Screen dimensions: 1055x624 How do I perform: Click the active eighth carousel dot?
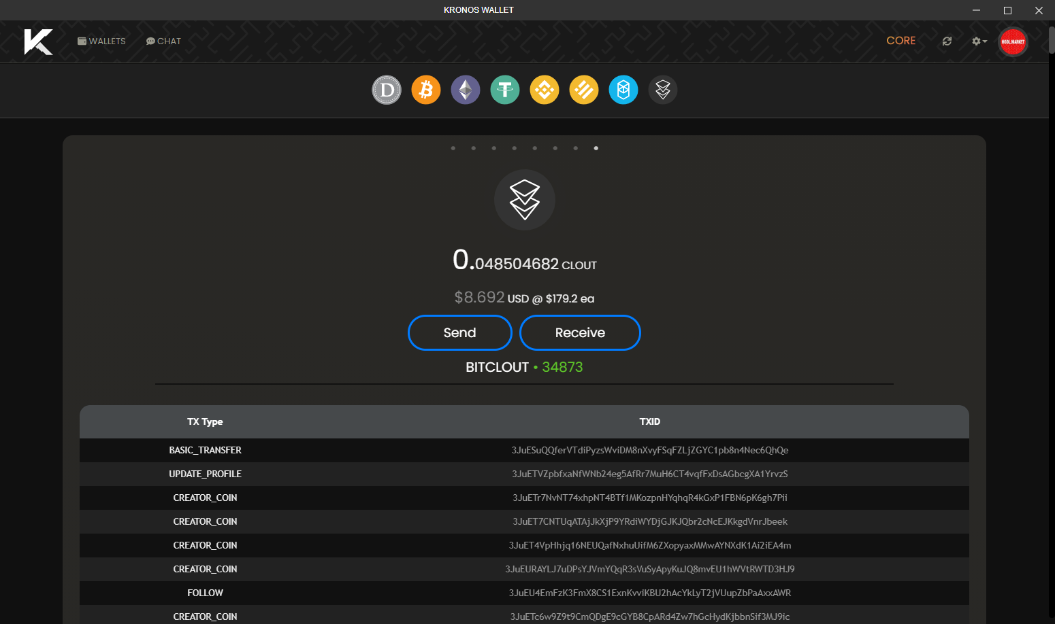(596, 148)
